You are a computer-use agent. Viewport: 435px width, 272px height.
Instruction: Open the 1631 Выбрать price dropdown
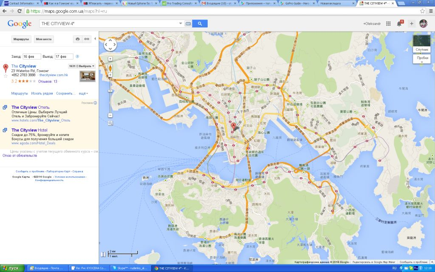pyautogui.click(x=82, y=66)
